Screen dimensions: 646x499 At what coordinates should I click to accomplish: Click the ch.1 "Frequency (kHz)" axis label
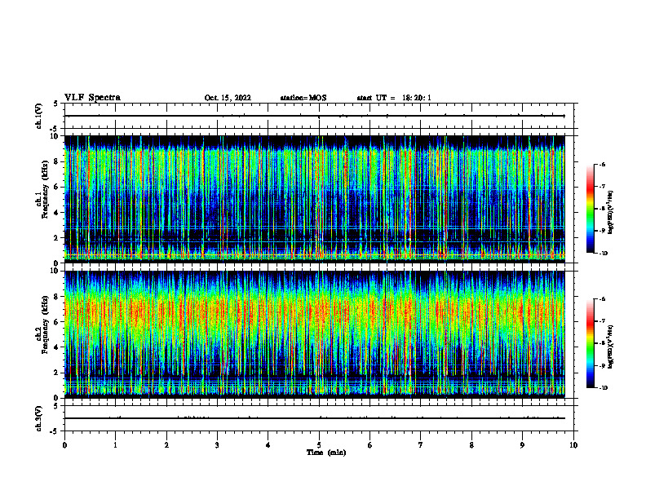tap(45, 189)
